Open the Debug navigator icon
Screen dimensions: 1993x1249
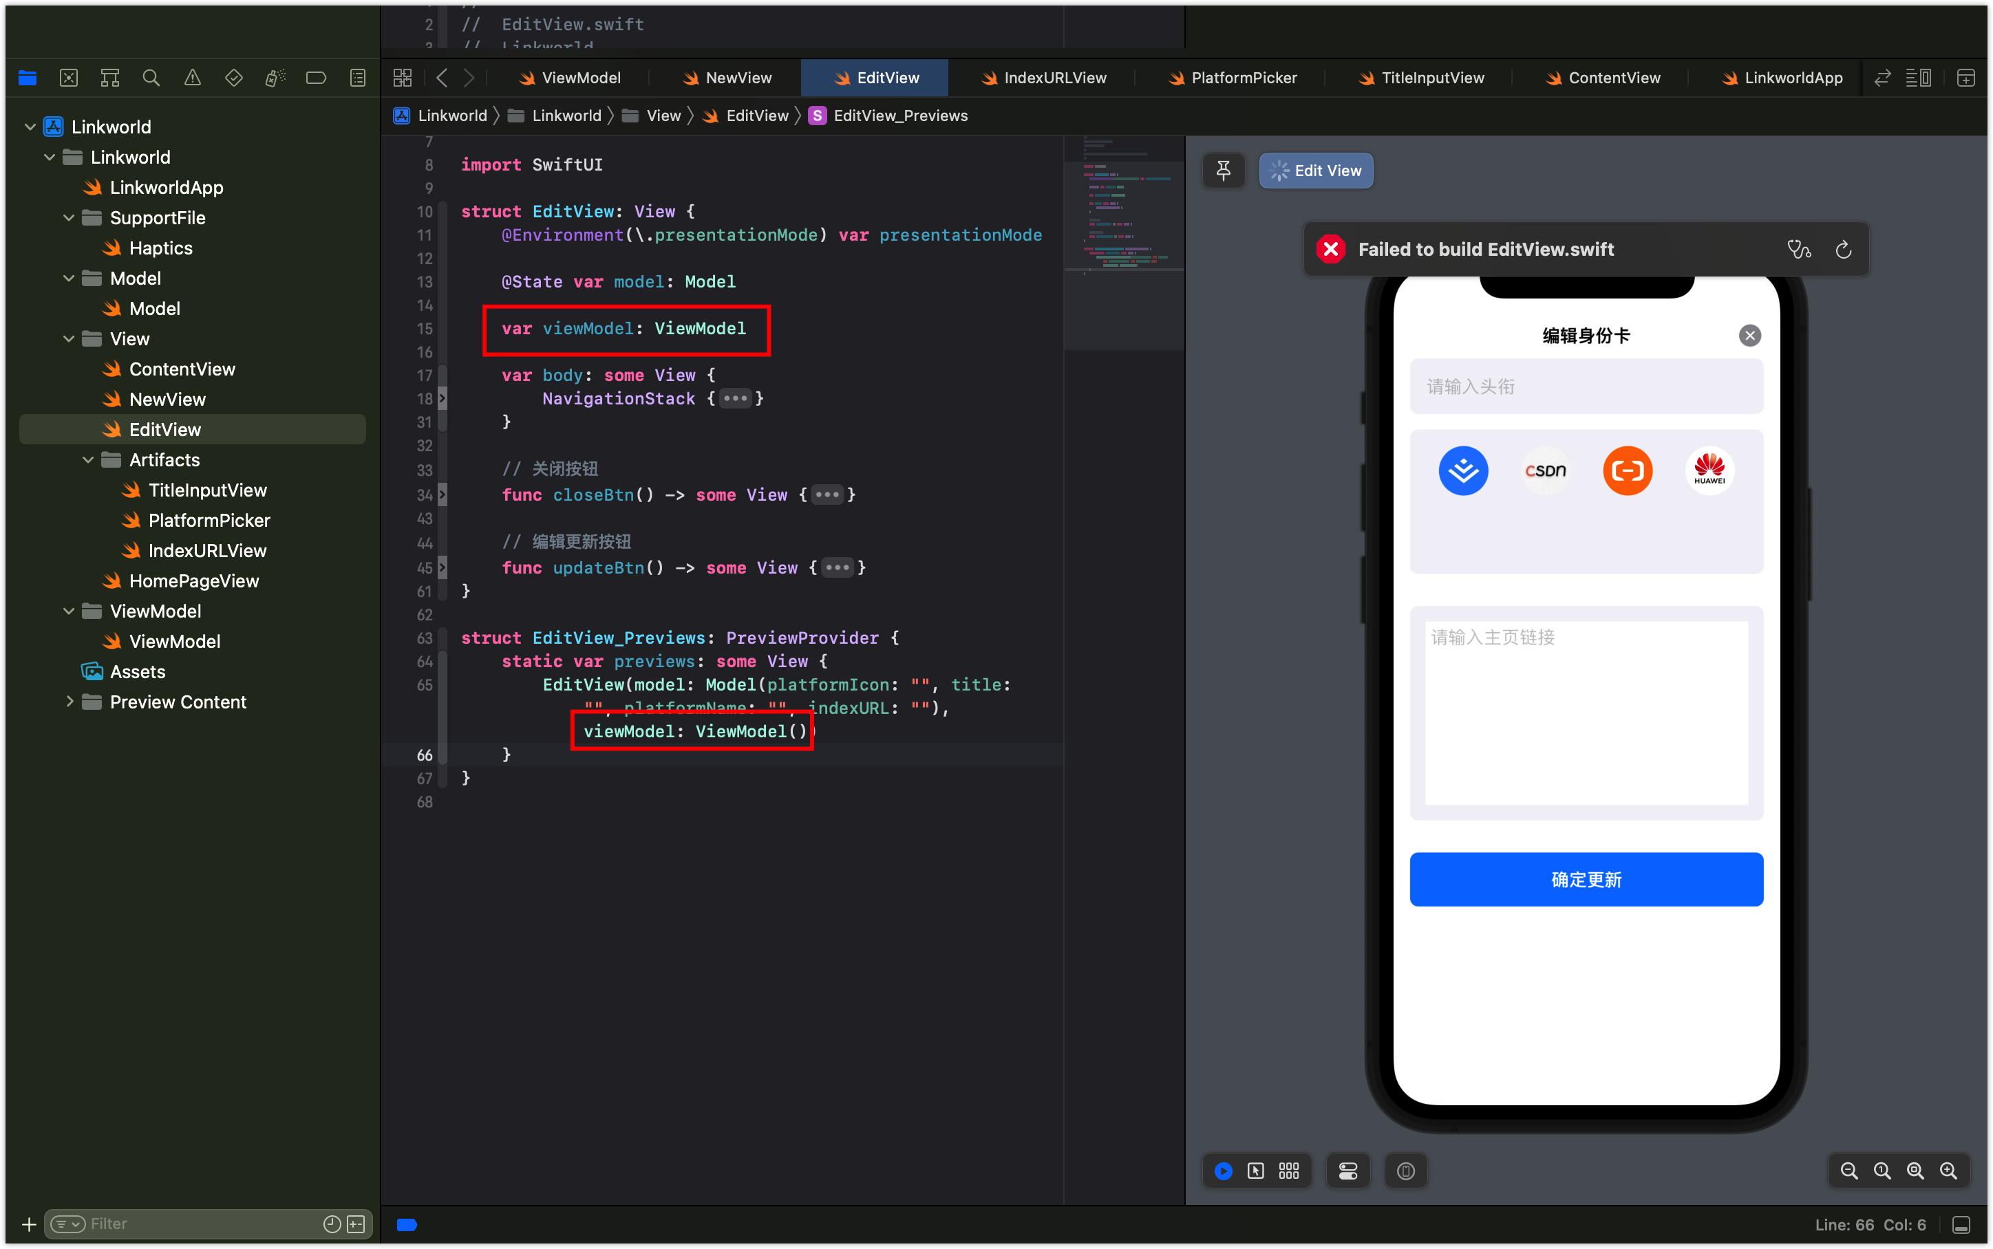[275, 78]
